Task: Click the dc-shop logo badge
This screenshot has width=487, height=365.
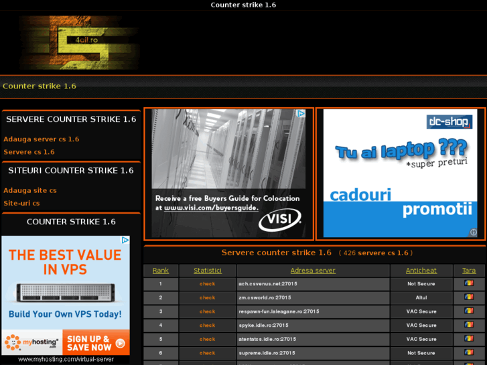Action: tap(449, 122)
